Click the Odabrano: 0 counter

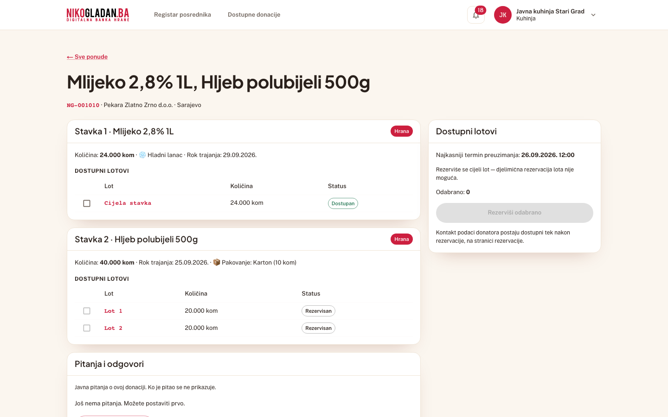[x=453, y=192]
